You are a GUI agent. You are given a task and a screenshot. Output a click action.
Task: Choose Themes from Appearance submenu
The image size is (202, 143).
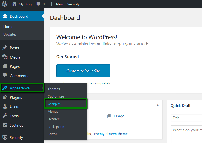(54, 89)
